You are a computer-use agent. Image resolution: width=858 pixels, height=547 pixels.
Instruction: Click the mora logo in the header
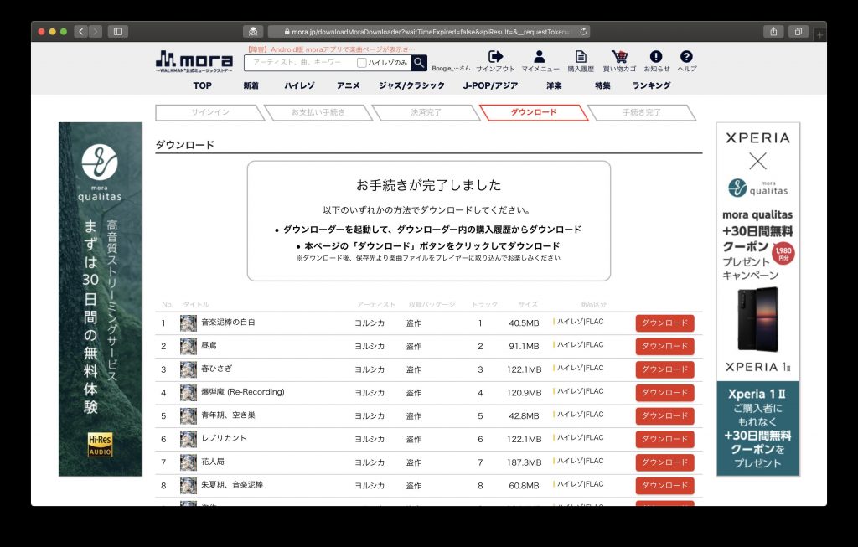[x=194, y=61]
